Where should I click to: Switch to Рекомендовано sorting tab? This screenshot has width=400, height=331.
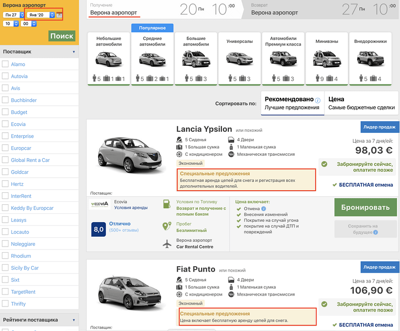pos(292,103)
